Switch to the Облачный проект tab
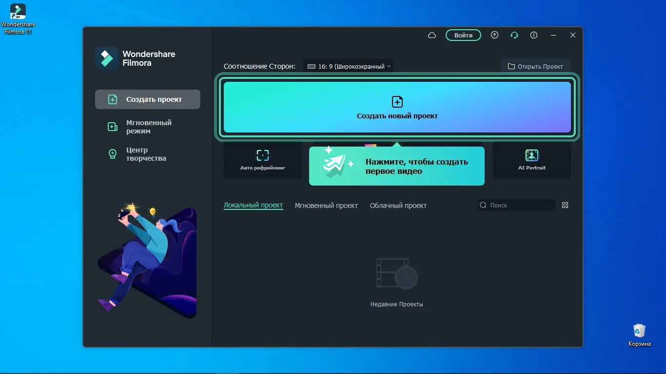This screenshot has height=374, width=666. 398,206
